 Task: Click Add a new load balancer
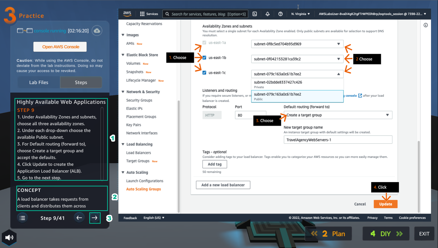[x=223, y=185]
